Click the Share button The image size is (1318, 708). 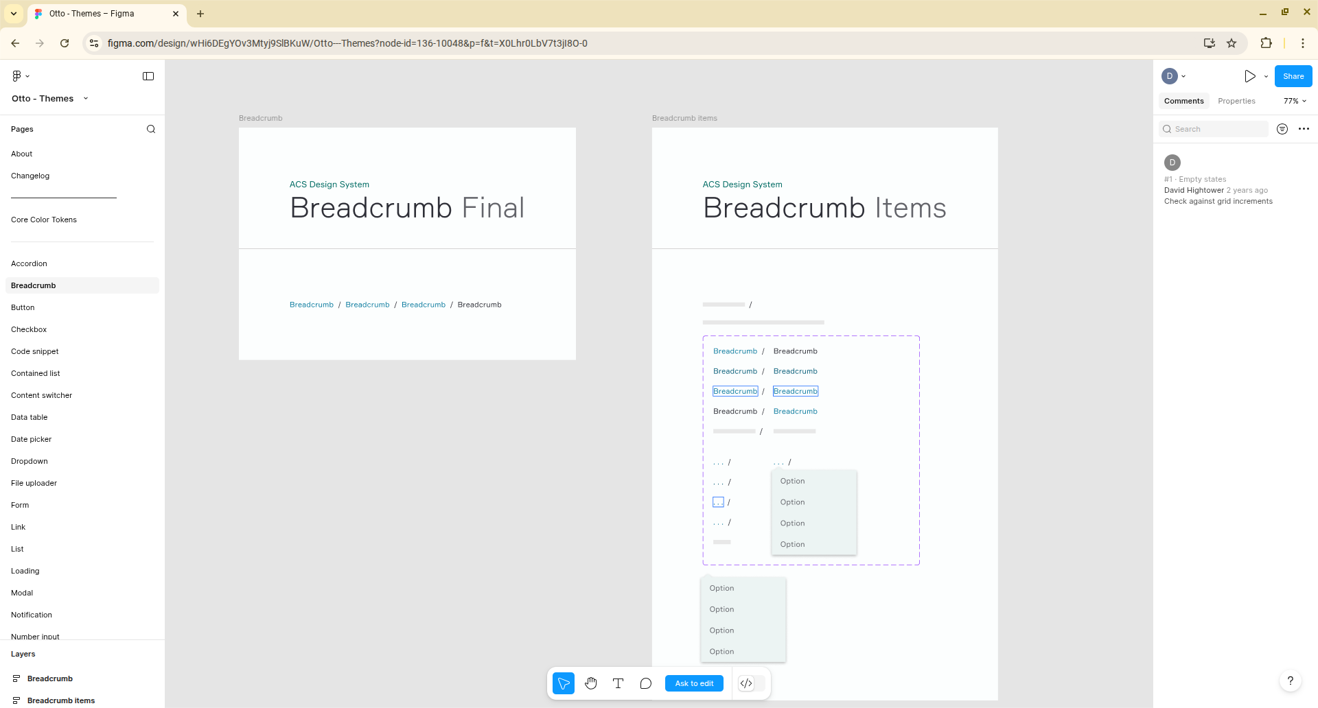pyautogui.click(x=1293, y=76)
